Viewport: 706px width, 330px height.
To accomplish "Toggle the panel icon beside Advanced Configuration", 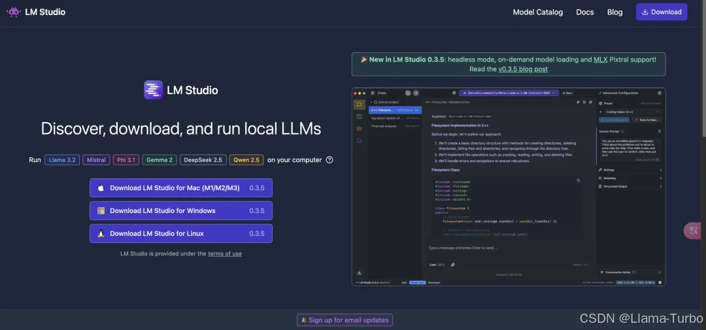I will tap(660, 93).
